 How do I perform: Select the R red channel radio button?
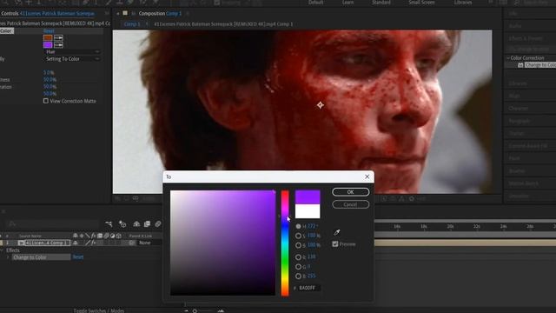pyautogui.click(x=298, y=257)
